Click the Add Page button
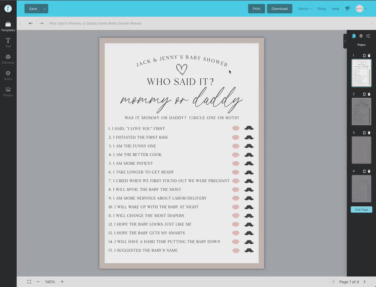This screenshot has height=287, width=376. (x=361, y=210)
